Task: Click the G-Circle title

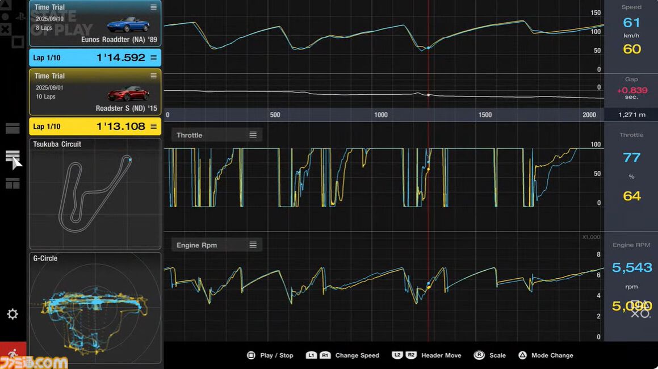Action: tap(45, 258)
